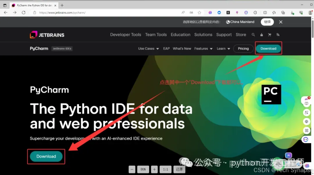Open Support menu
The height and width of the screenshot is (175, 314).
[x=224, y=35]
